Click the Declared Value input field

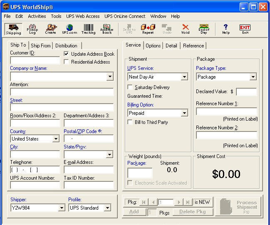pos(247,92)
